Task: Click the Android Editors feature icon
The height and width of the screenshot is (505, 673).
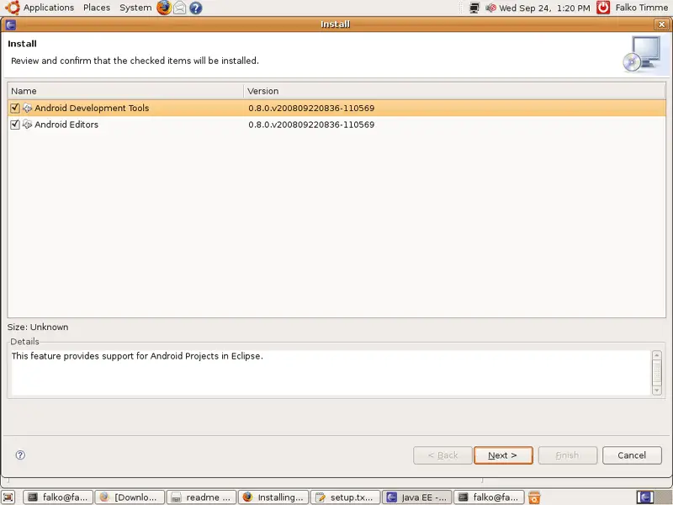Action: click(x=27, y=125)
